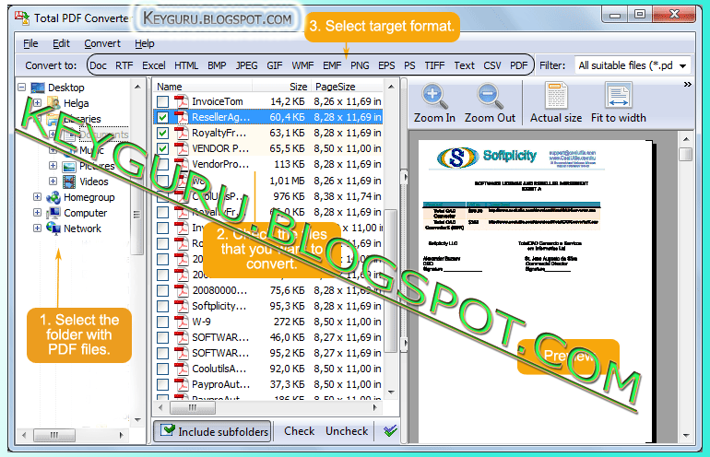The image size is (710, 457).
Task: Choose HTML as target format
Action: tap(186, 65)
